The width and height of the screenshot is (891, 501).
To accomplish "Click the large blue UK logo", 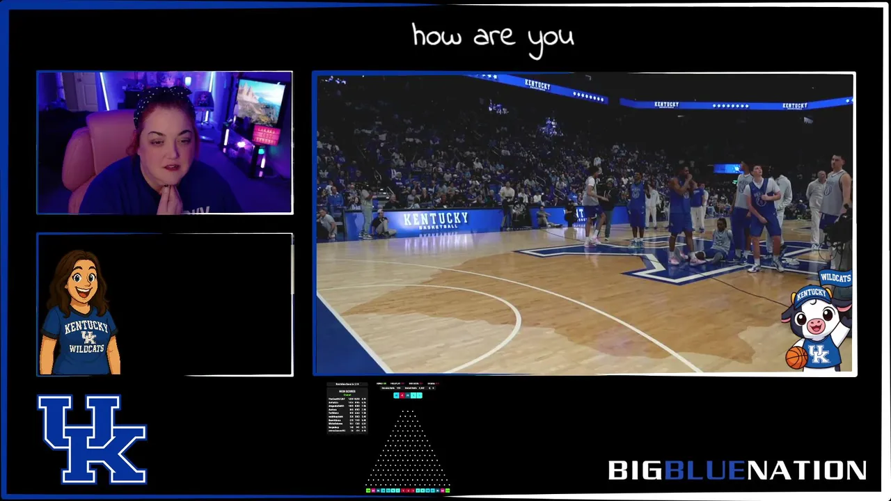I will coord(92,439).
